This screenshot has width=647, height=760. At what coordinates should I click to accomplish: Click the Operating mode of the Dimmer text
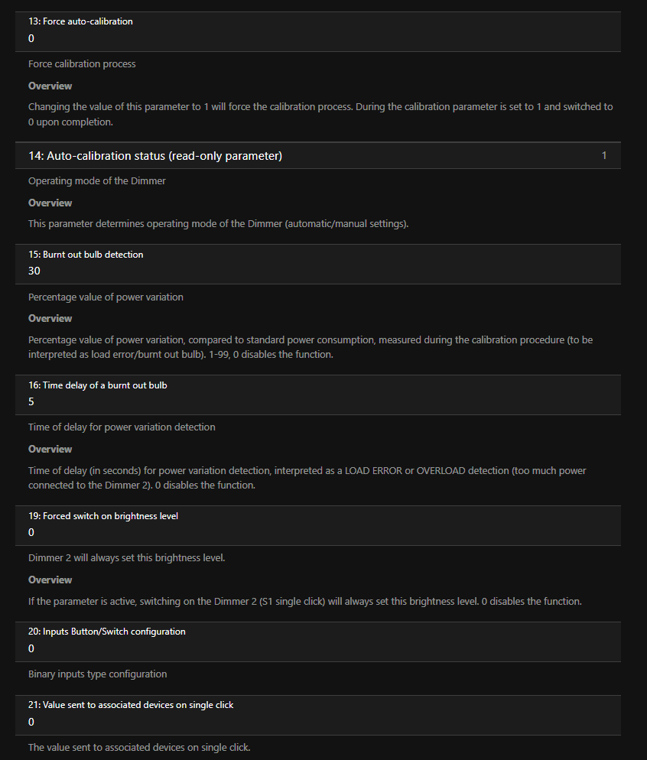coord(97,181)
